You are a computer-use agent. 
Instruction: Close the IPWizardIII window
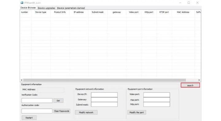197,3
